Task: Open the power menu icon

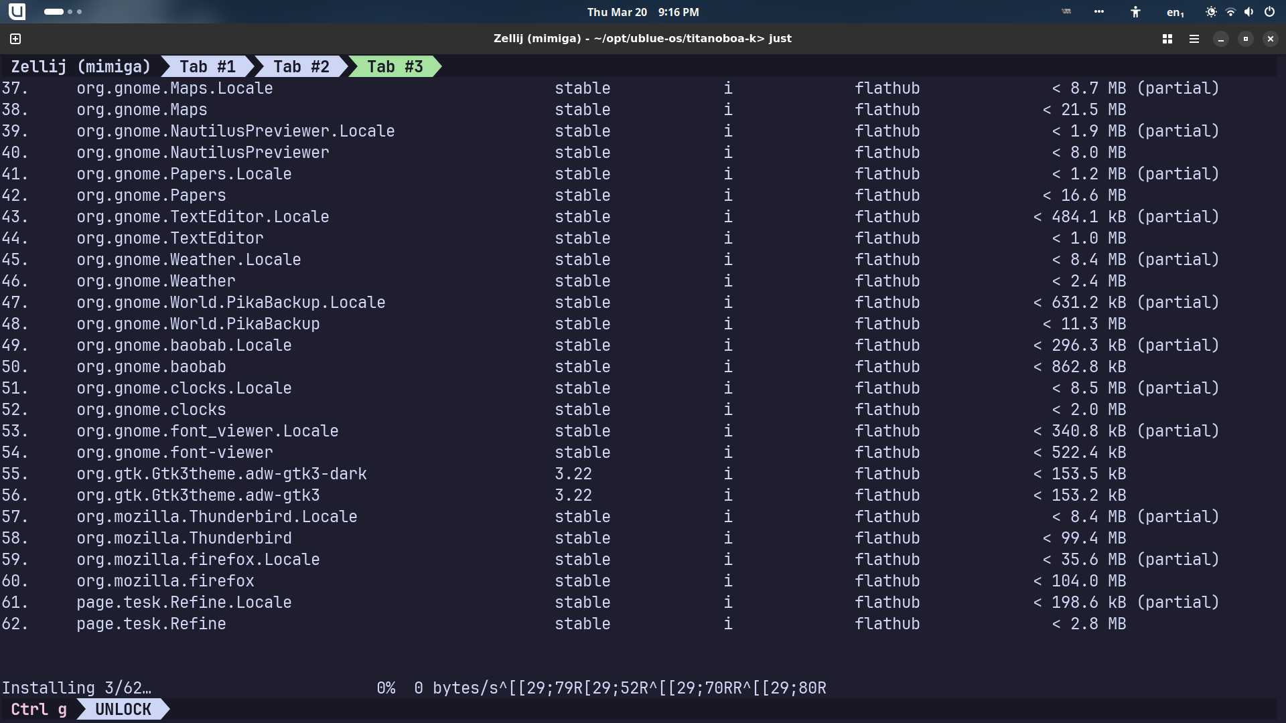Action: pyautogui.click(x=1269, y=12)
